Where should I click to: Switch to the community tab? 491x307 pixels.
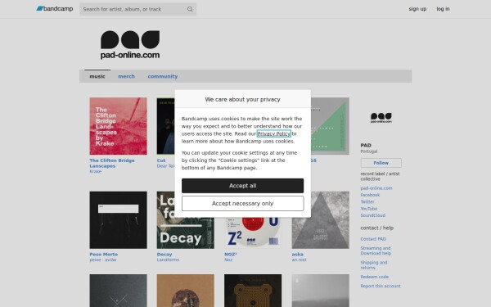click(163, 76)
